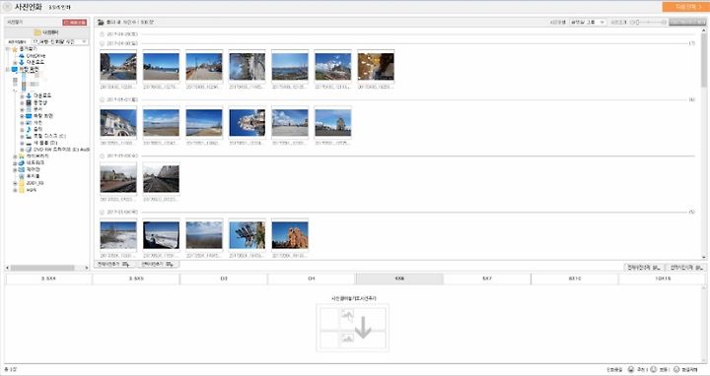The height and width of the screenshot is (376, 710).
Task: Expand the 다운로드 node under the user folder
Action: (22, 95)
